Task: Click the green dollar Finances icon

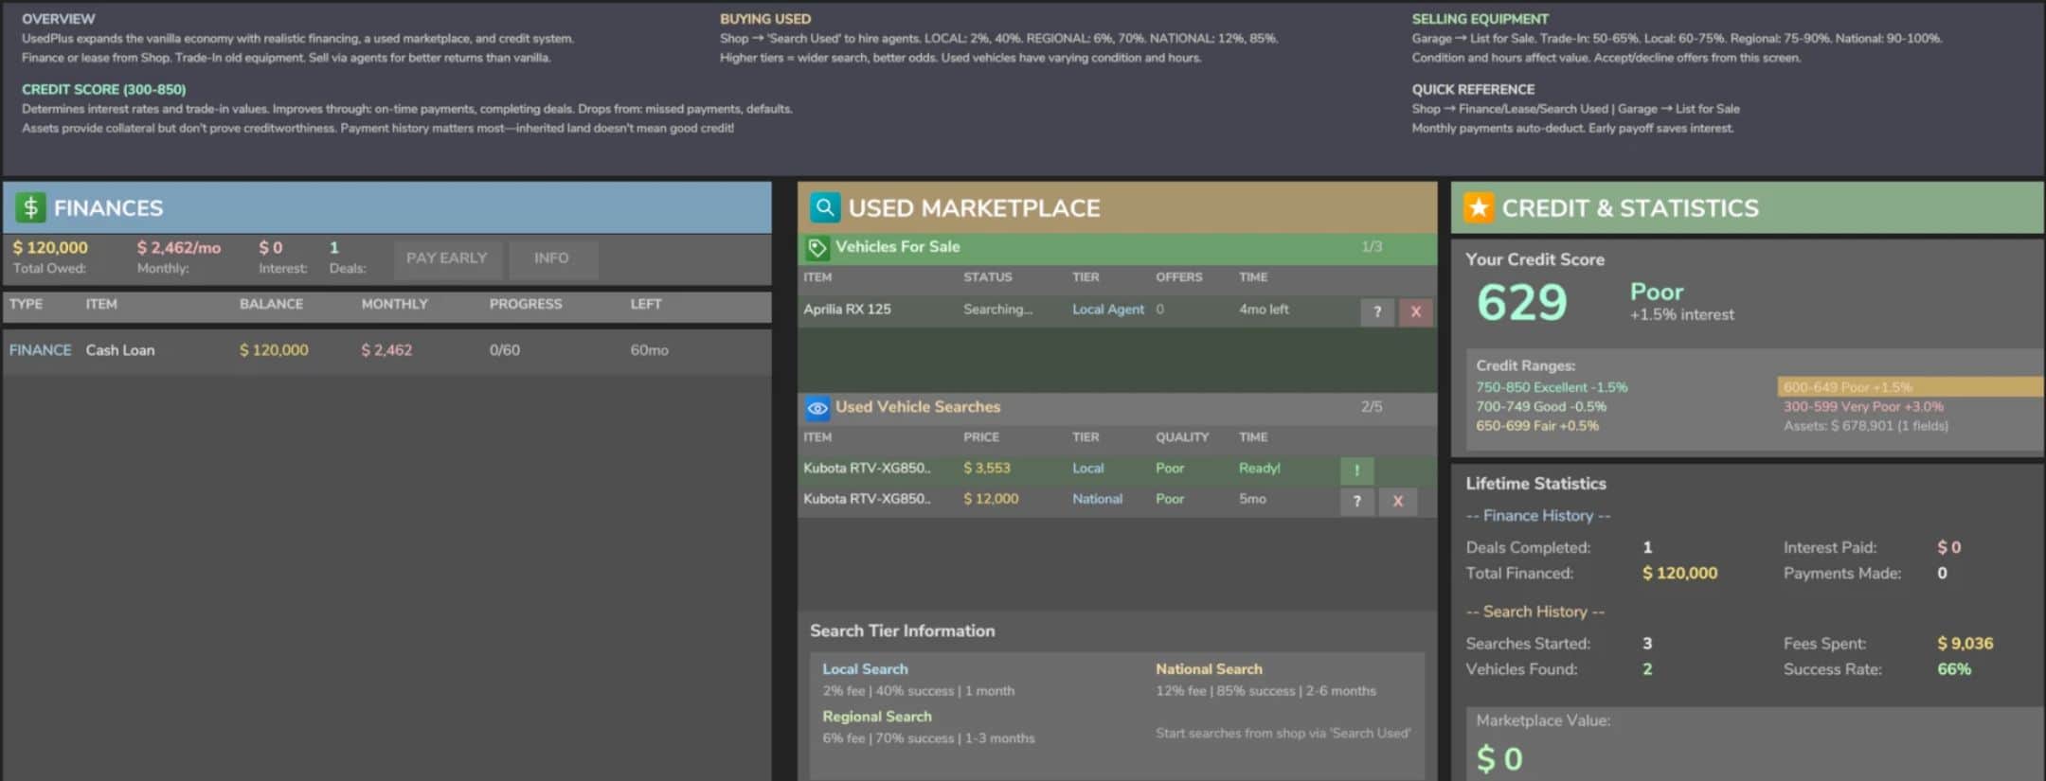Action: (30, 207)
